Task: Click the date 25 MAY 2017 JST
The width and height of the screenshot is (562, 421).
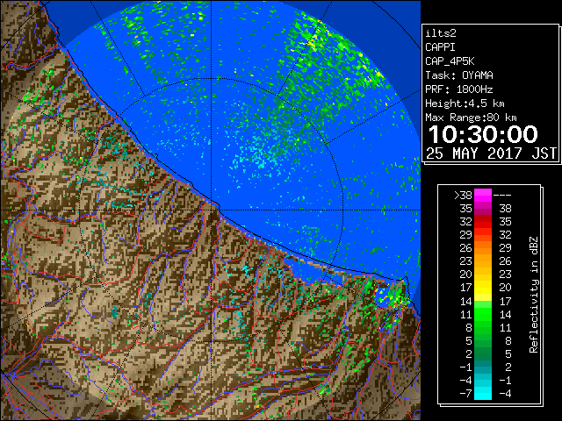Action: (491, 153)
